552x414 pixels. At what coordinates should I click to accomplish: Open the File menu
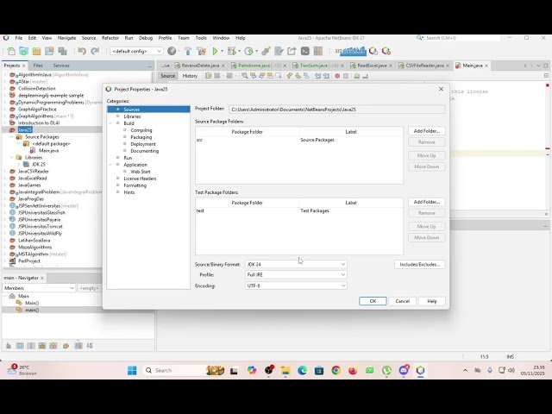[x=19, y=38]
